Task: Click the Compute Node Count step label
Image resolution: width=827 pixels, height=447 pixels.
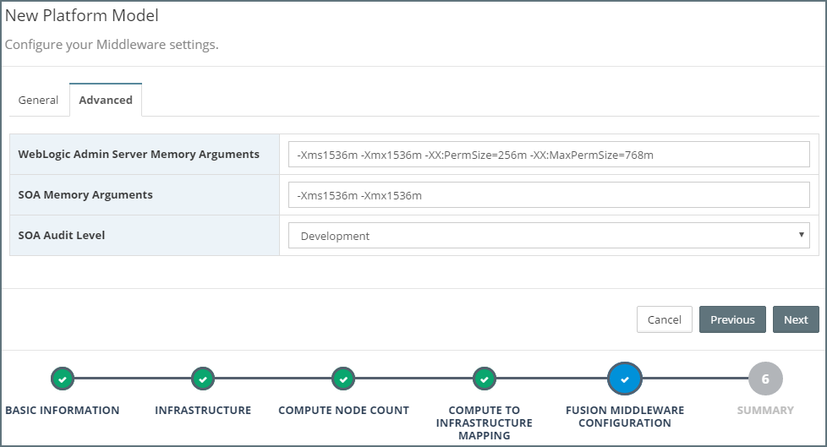Action: 343,411
